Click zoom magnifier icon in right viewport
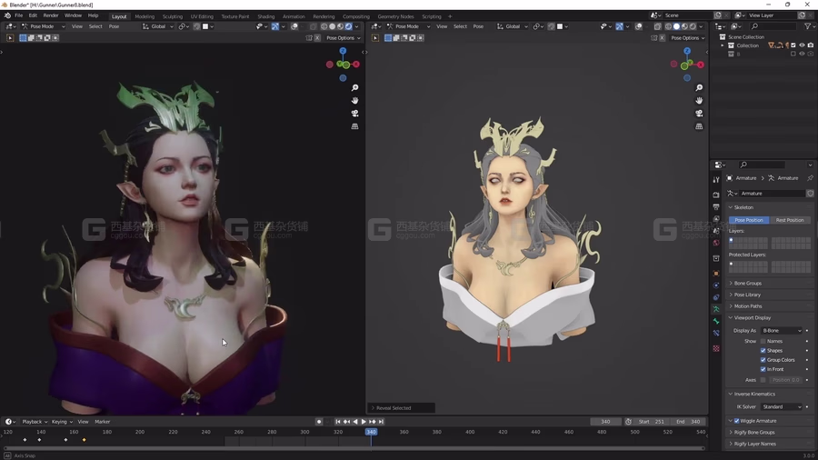This screenshot has height=460, width=818. [x=699, y=87]
